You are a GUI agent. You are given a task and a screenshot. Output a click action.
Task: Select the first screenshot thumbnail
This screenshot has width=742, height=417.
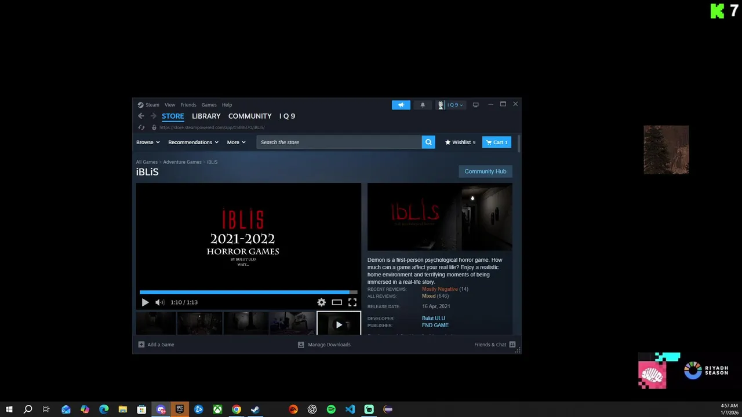(x=156, y=324)
